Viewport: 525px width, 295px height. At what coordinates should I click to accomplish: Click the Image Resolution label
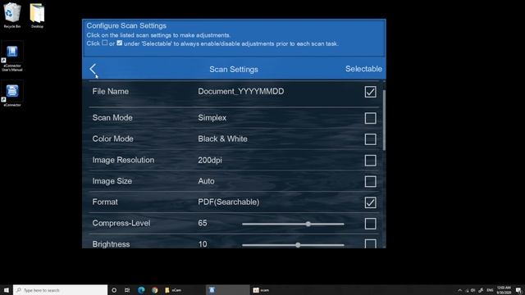123,160
